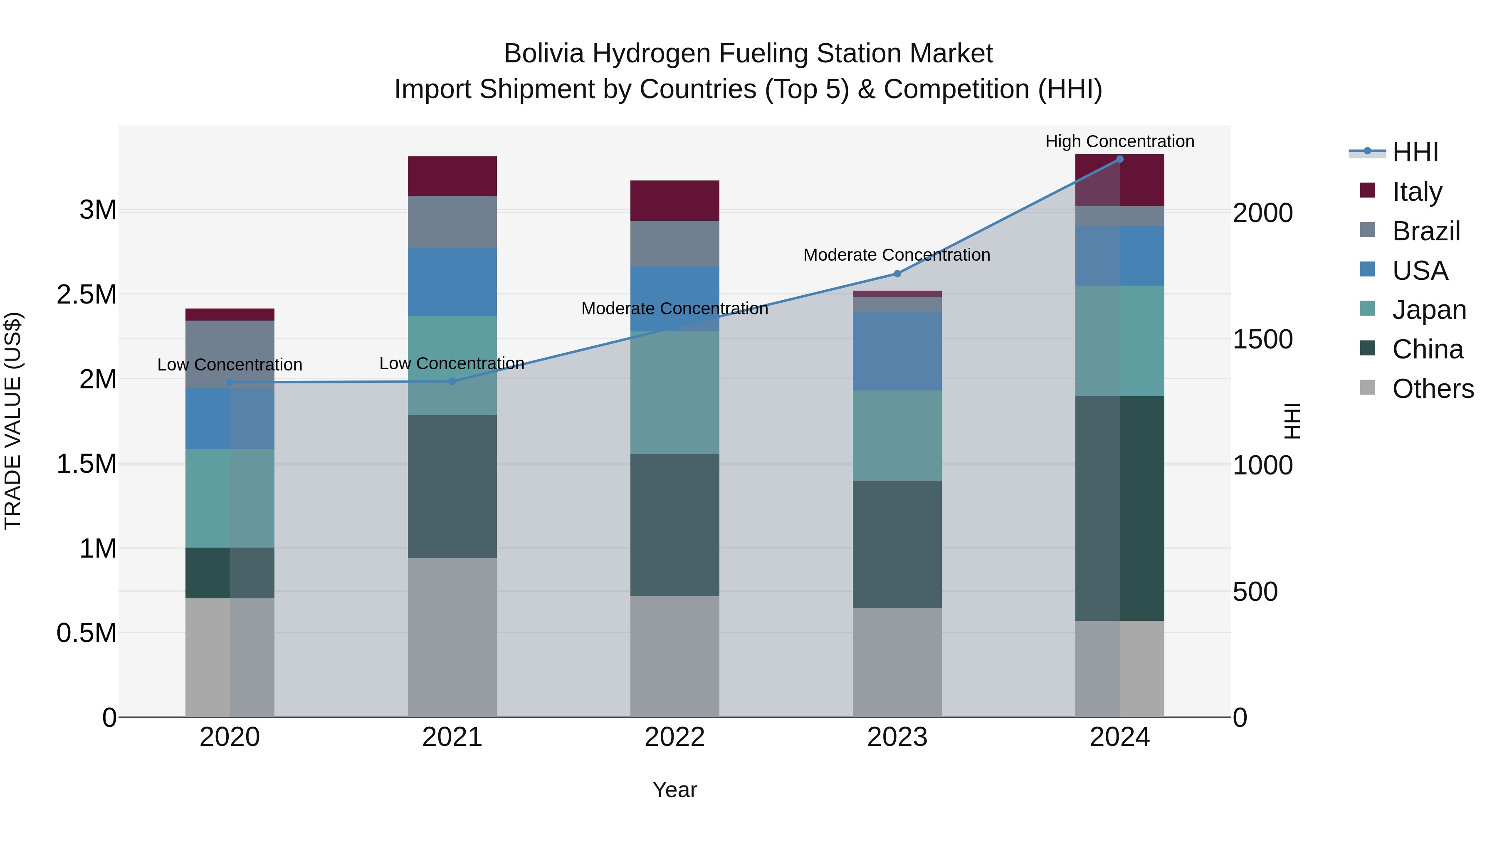Toggle the China legend entry

click(x=1411, y=349)
